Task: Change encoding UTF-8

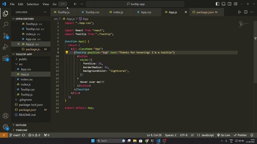Action: (x=184, y=135)
